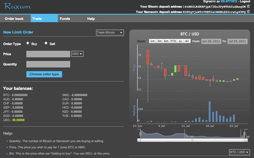This screenshot has width=254, height=158.
Task: Refresh the Bitcoin deposit address
Action: tap(248, 6)
